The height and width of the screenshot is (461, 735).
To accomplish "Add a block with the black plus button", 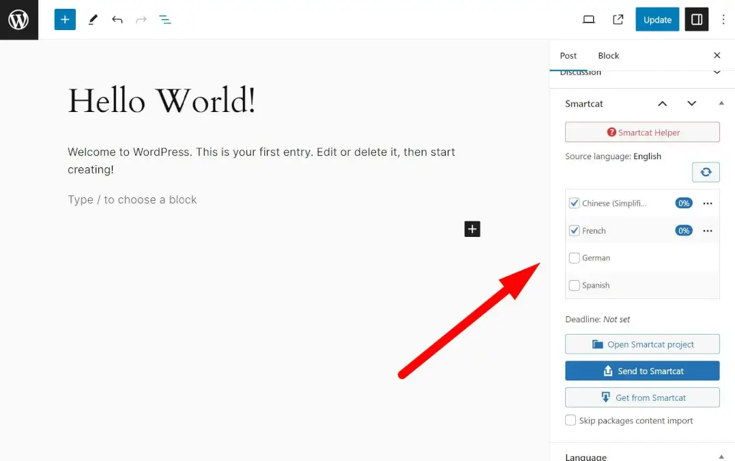I will click(x=472, y=229).
